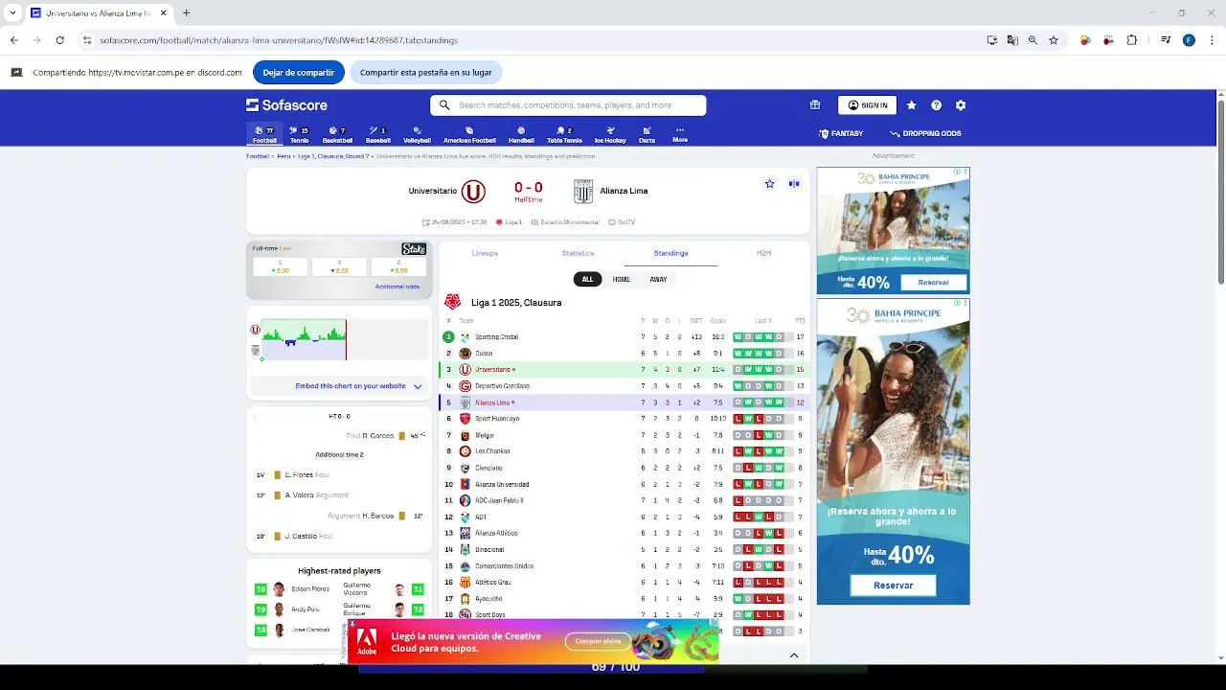Open new browser tab plus button

(x=186, y=13)
